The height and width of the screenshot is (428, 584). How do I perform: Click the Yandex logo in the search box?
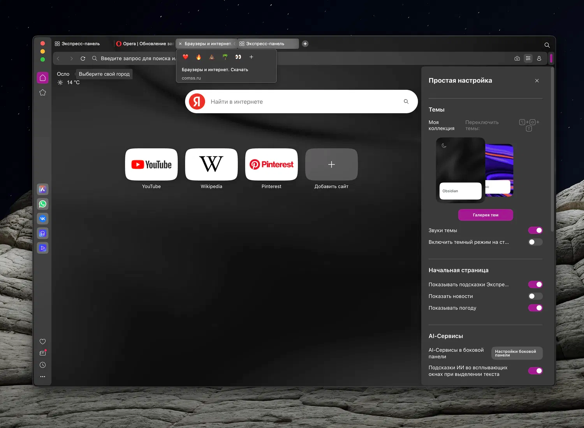[197, 102]
